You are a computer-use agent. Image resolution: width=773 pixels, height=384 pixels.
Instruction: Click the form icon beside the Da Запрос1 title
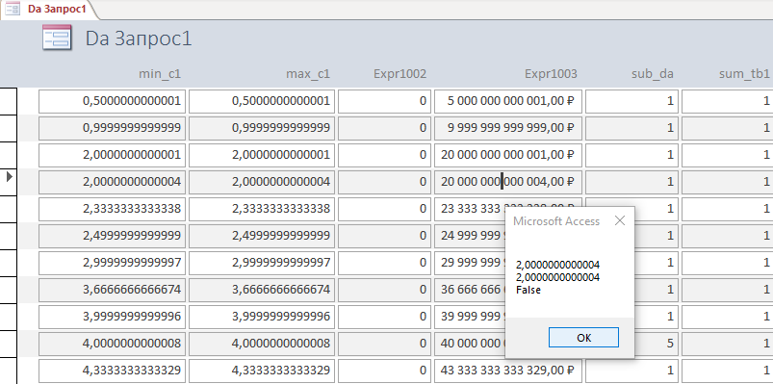pos(57,38)
